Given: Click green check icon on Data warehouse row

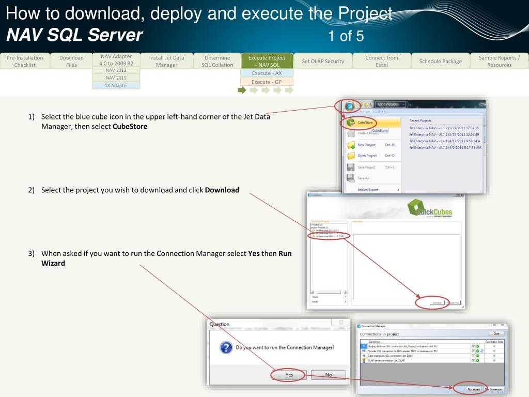Looking at the screenshot, I should click(x=478, y=356).
